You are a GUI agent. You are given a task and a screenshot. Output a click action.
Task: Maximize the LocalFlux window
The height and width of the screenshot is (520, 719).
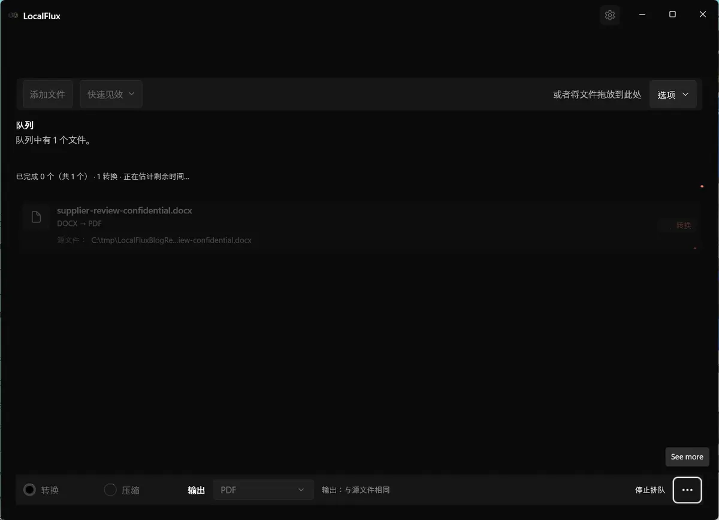[672, 14]
